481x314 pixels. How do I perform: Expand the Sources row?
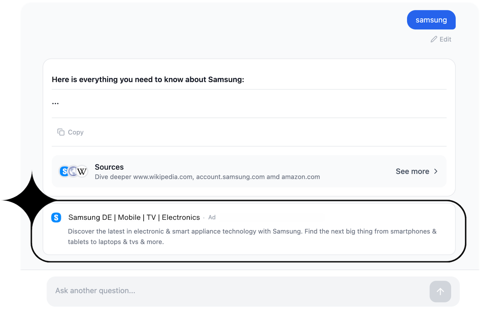click(249, 171)
